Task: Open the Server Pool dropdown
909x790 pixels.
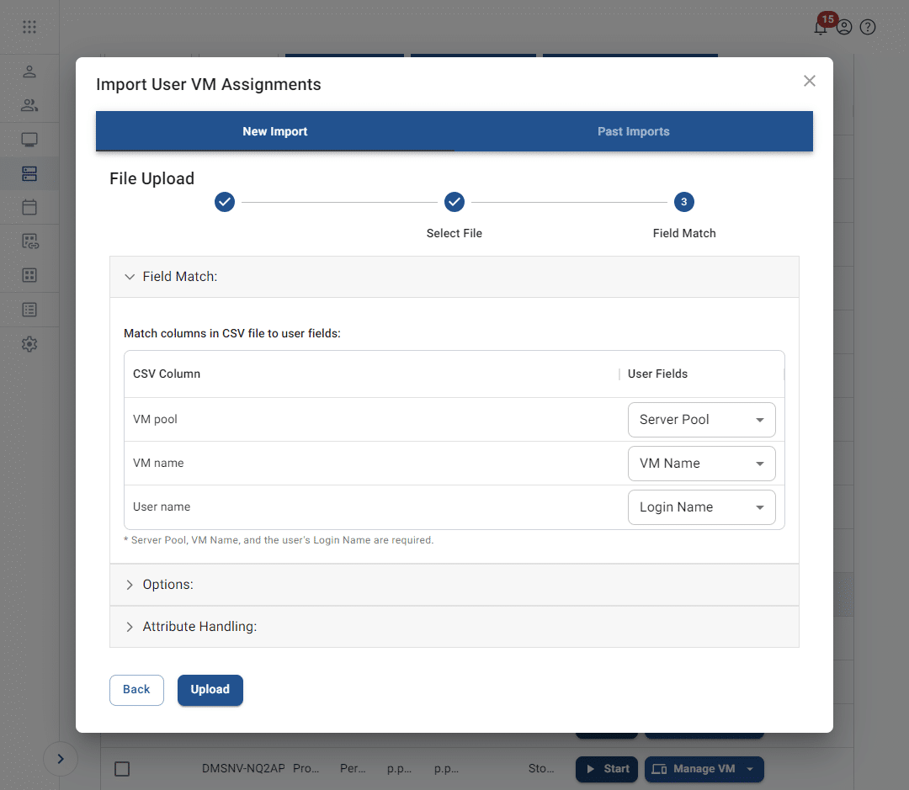Action: [701, 420]
